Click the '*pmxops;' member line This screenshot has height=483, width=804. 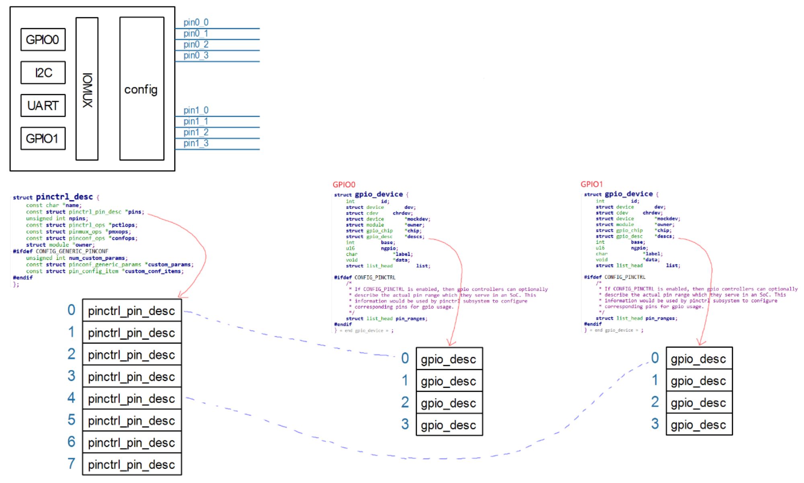click(x=78, y=232)
